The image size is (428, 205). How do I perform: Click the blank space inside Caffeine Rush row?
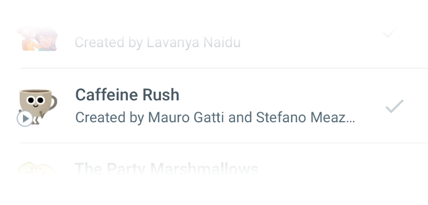273,95
